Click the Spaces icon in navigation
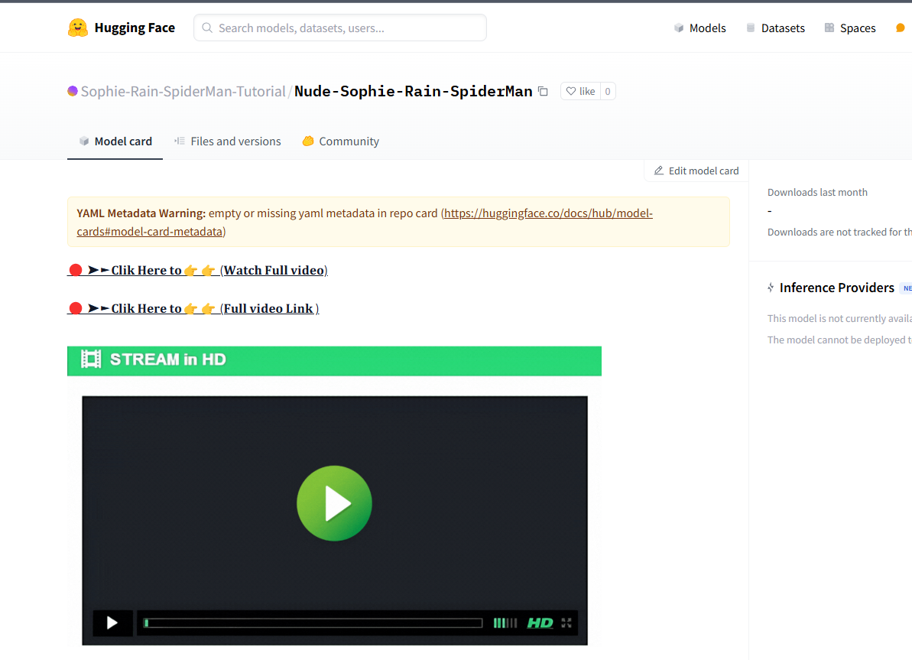This screenshot has height=660, width=912. (829, 28)
